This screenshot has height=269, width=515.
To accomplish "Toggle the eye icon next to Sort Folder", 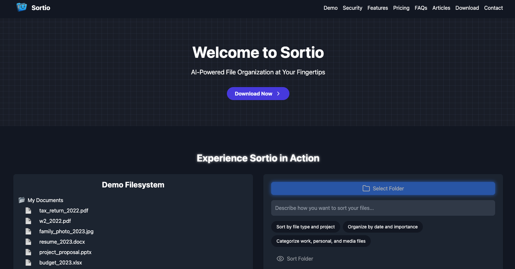I will click(x=280, y=258).
